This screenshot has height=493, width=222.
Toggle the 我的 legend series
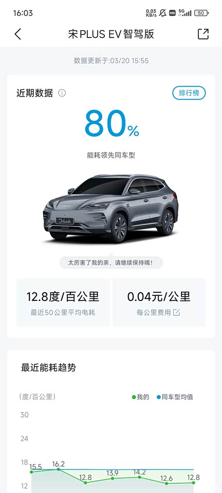[141, 397]
